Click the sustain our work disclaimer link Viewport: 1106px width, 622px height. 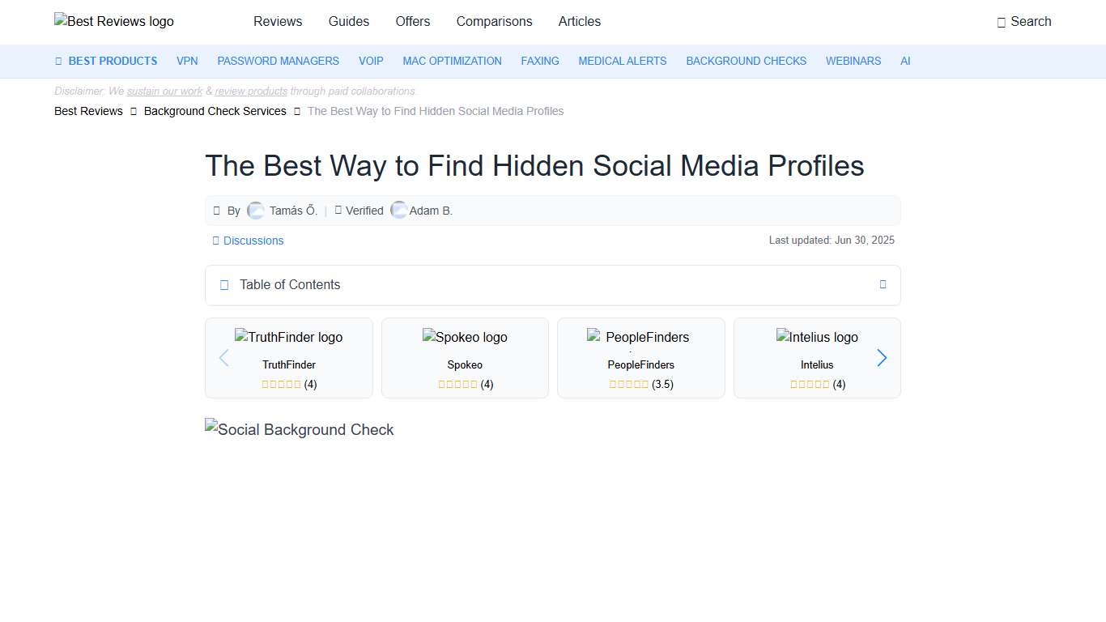tap(164, 91)
